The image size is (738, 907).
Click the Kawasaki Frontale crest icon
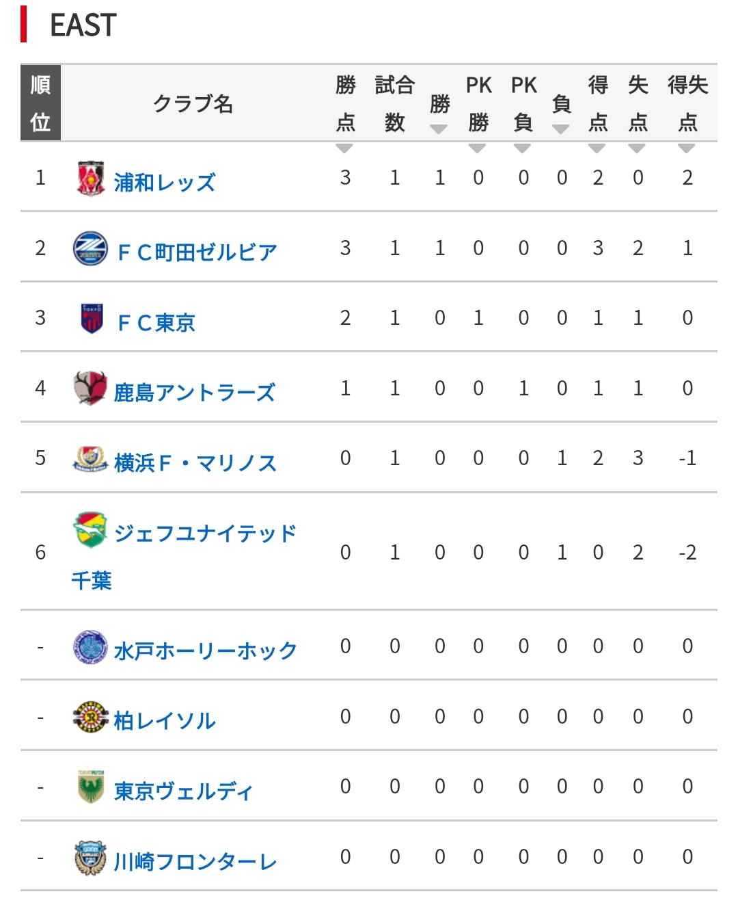[x=90, y=858]
